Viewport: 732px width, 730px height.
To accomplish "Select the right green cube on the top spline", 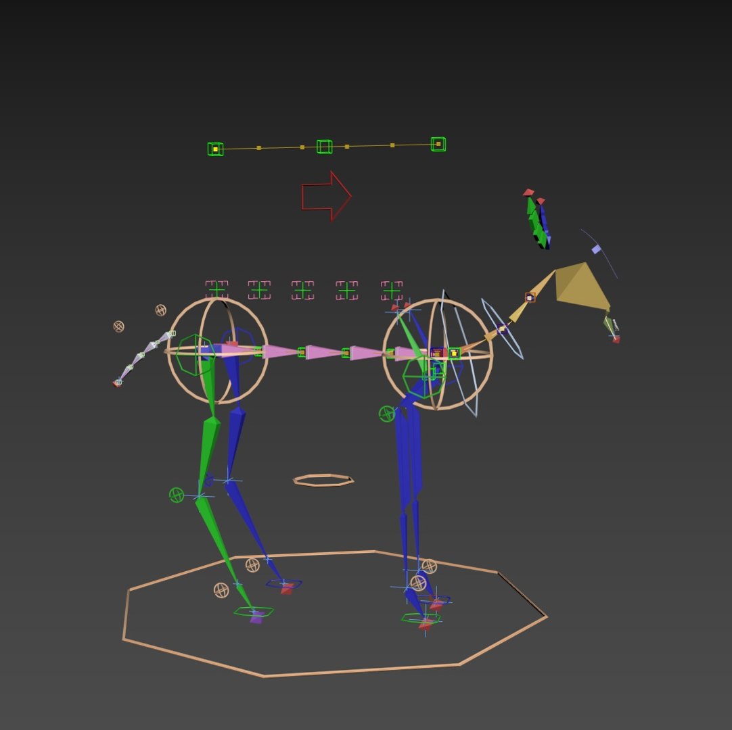I will click(438, 144).
